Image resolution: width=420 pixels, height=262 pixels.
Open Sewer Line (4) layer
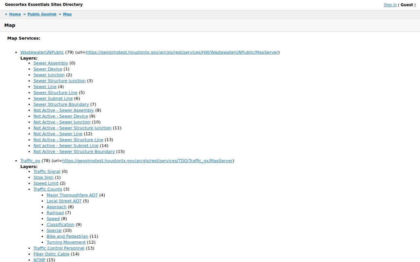click(x=45, y=87)
